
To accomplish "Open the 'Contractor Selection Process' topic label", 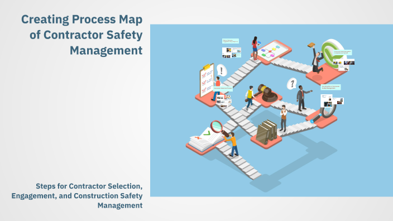I will tap(223, 88).
